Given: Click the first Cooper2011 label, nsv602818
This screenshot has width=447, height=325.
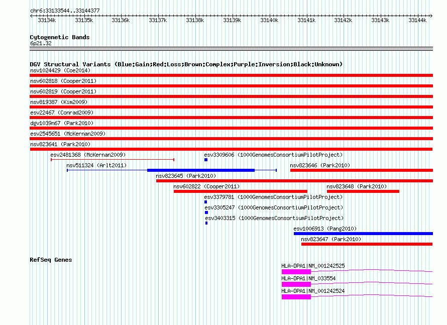Looking at the screenshot, I should [63, 81].
